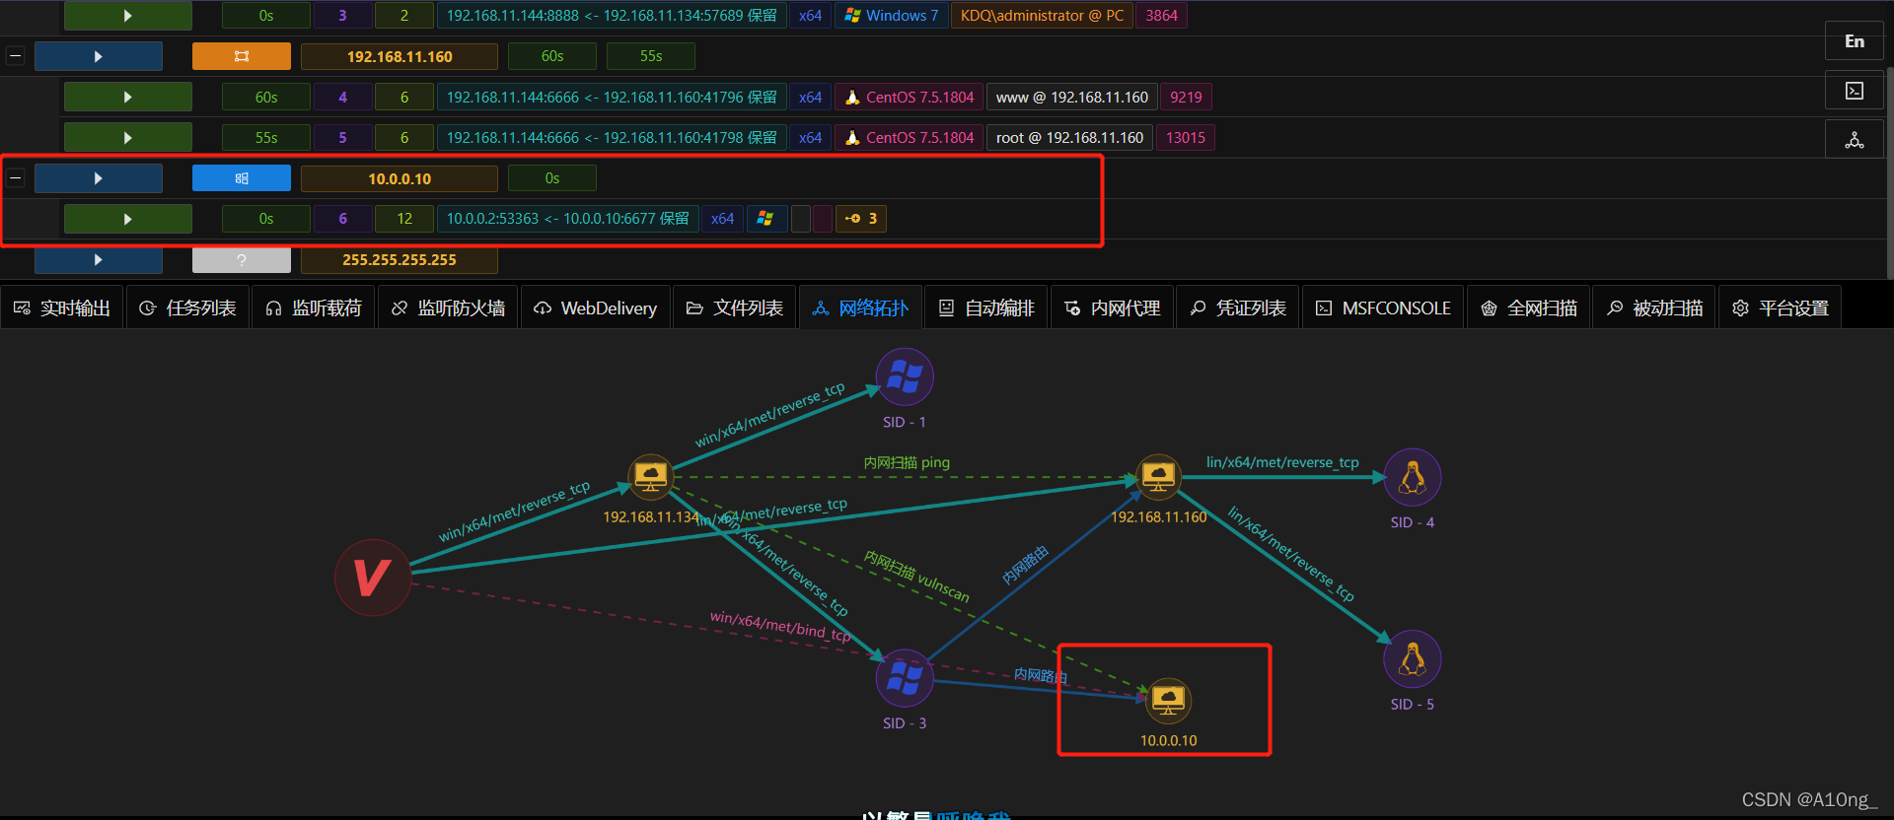The width and height of the screenshot is (1894, 820).
Task: Open host menu for 255.255.255.255
Action: point(99,260)
